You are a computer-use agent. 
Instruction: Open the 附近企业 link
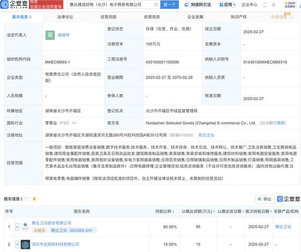pos(206,135)
